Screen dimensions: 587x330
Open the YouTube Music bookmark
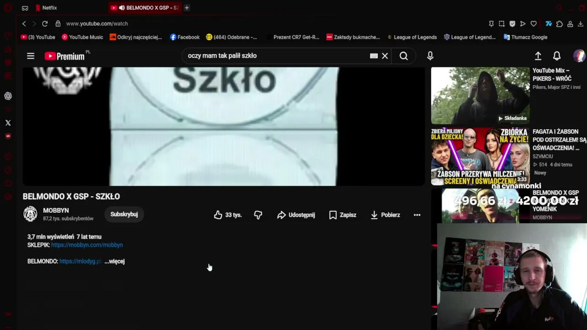click(x=83, y=37)
